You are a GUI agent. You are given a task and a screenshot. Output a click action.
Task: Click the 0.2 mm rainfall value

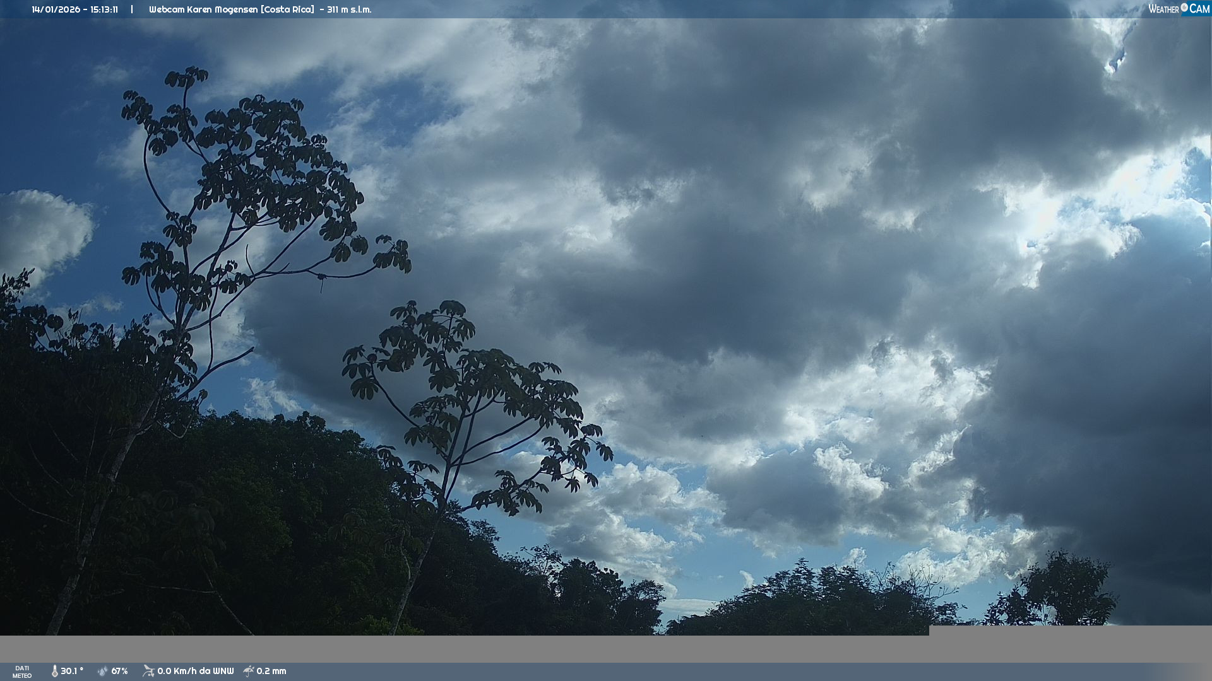(x=271, y=672)
